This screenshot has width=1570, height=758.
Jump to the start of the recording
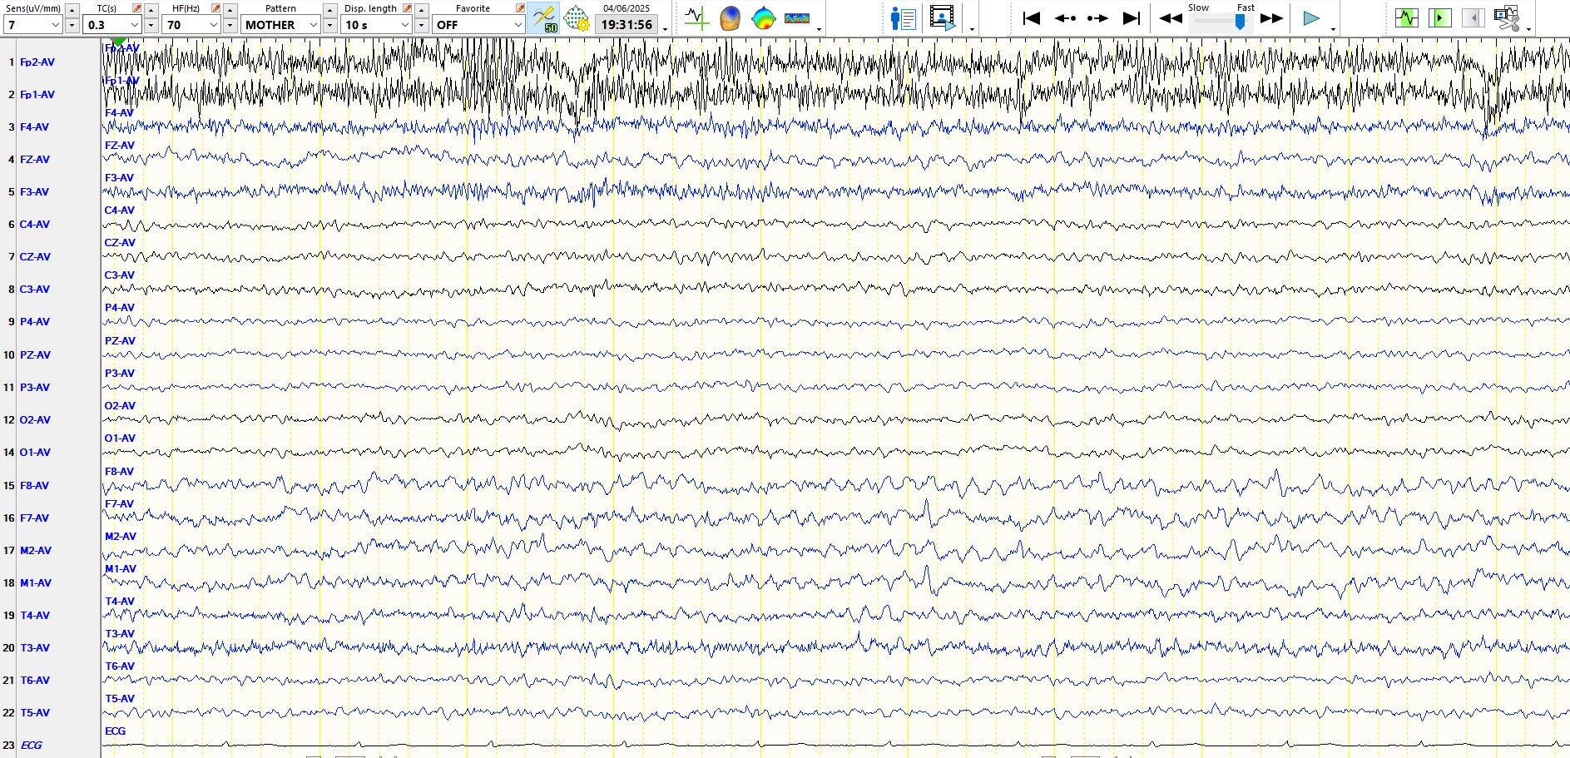[1032, 18]
